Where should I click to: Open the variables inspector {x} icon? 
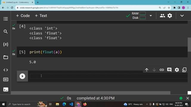[x=6, y=44]
